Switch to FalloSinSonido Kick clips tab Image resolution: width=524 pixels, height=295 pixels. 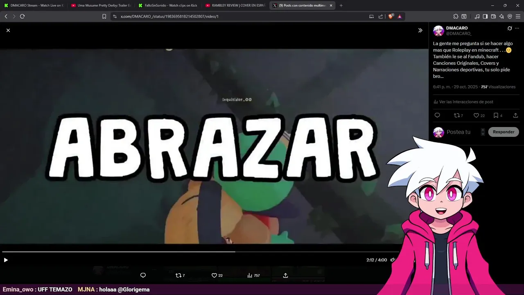pos(168,5)
